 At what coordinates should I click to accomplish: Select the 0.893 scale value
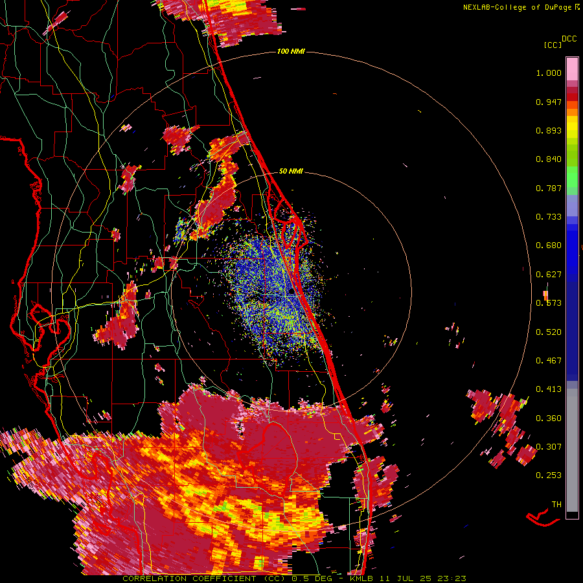(549, 130)
